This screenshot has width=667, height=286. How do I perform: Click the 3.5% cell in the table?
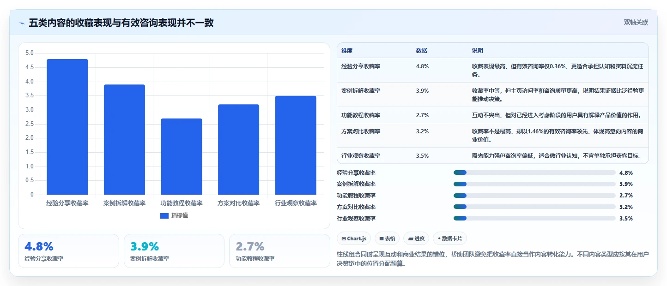422,156
